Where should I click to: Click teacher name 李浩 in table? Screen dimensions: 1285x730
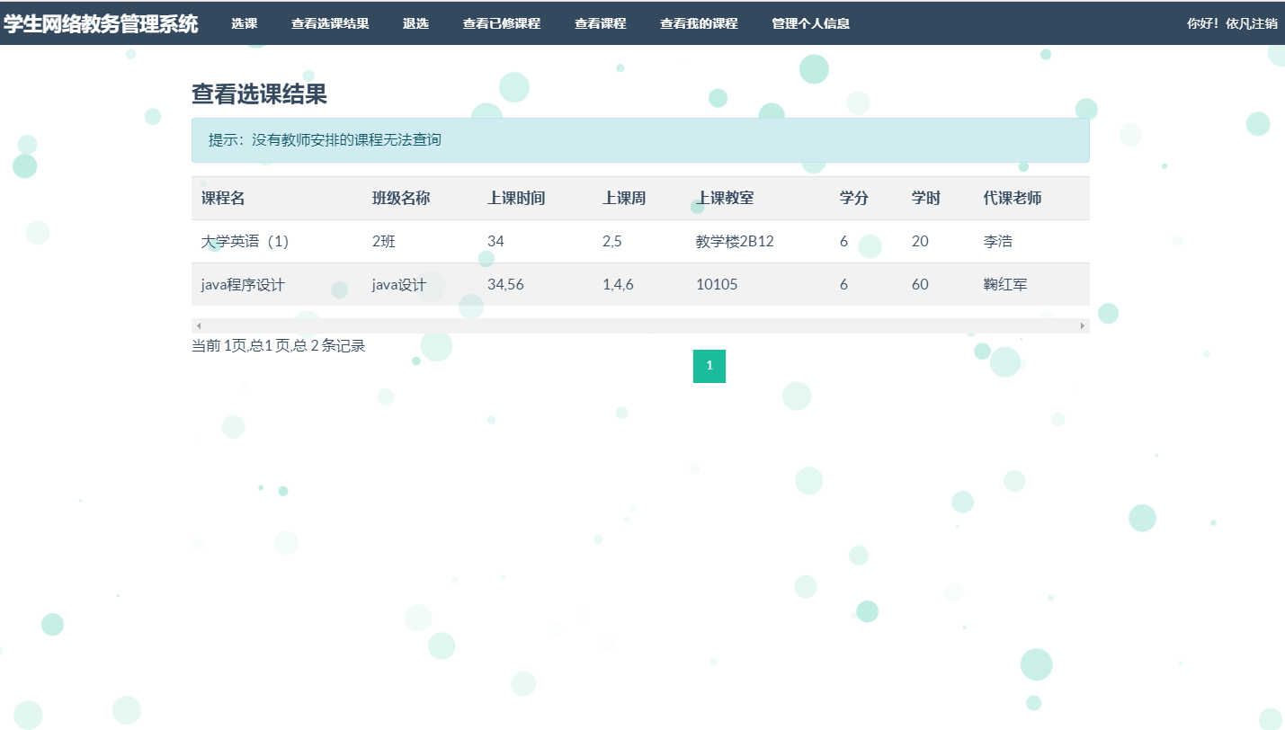(x=997, y=241)
